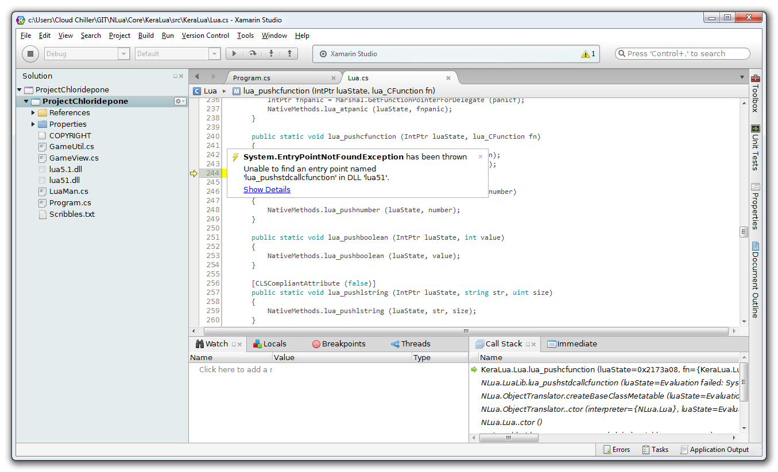Close the Lua.cs tab
This screenshot has width=778, height=472.
448,78
